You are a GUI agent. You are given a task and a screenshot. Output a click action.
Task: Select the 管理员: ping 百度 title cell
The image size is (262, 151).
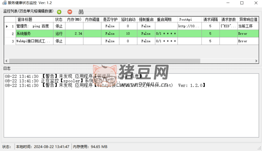click(35, 26)
